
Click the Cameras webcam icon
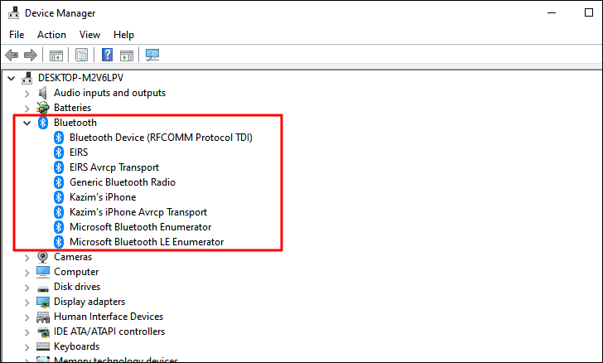coord(43,257)
